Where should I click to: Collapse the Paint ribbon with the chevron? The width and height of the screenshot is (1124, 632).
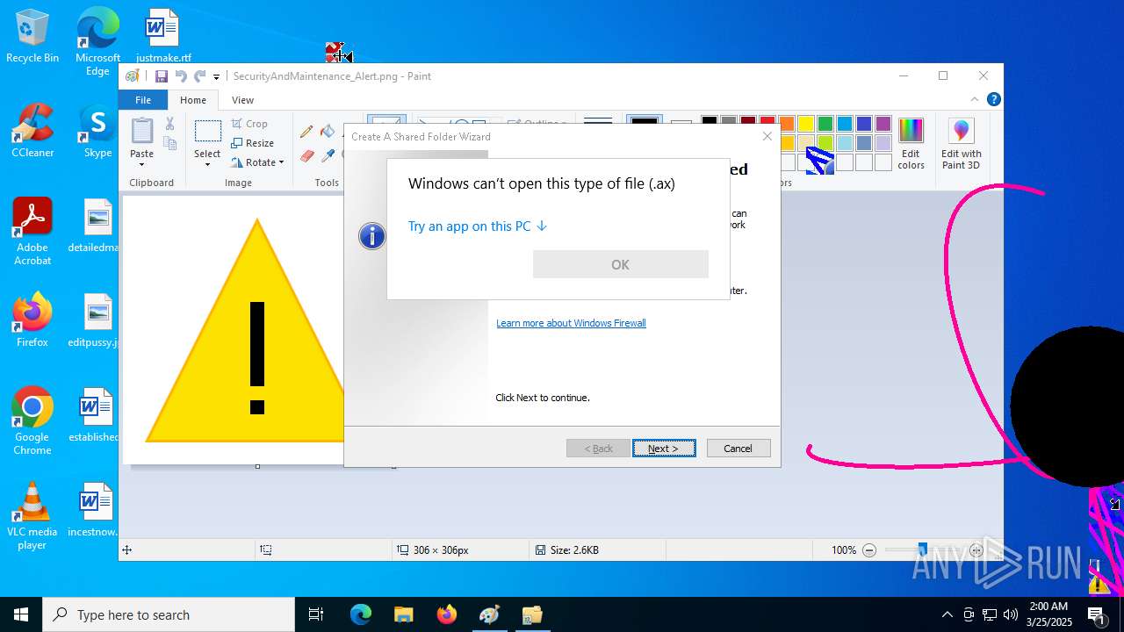click(974, 99)
